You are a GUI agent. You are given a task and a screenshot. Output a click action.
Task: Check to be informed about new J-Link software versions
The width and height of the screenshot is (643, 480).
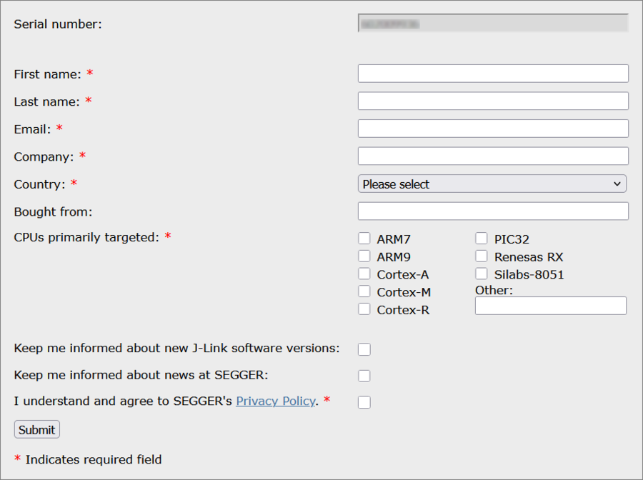pyautogui.click(x=364, y=349)
